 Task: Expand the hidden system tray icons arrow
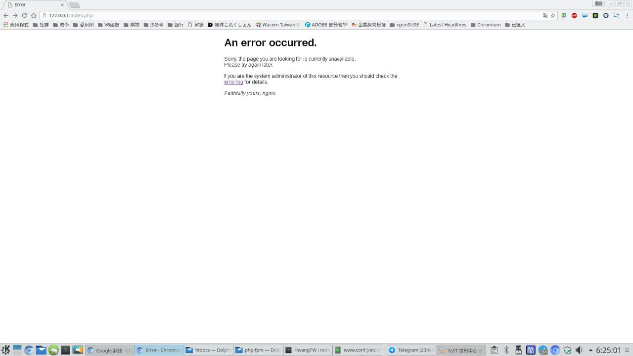[x=590, y=350]
